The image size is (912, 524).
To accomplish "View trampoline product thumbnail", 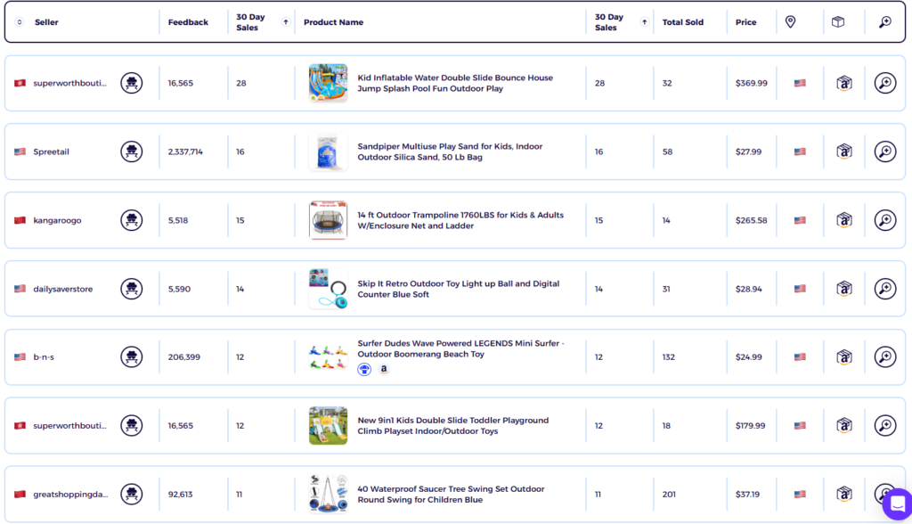I will (x=328, y=220).
